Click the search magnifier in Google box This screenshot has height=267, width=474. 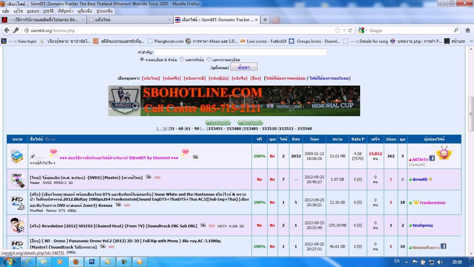click(456, 30)
